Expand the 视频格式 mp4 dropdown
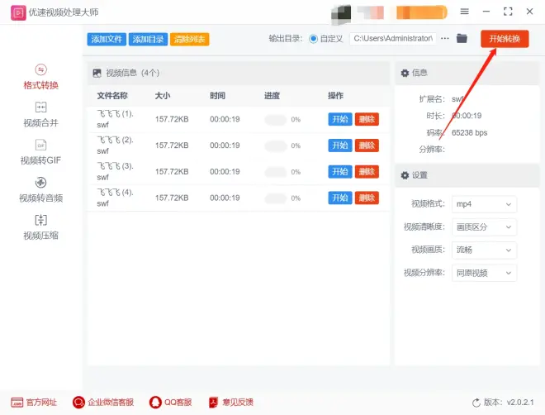 click(x=485, y=203)
